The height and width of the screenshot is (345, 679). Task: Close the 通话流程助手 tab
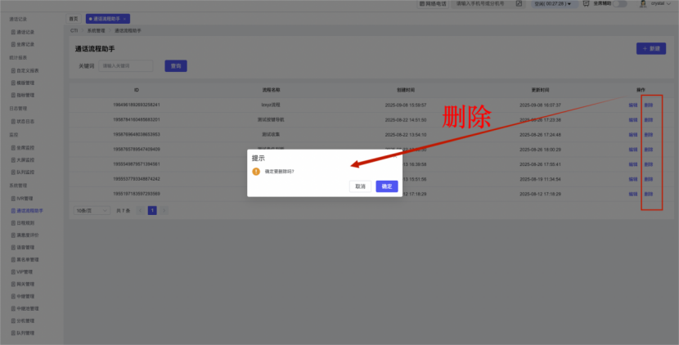[125, 18]
